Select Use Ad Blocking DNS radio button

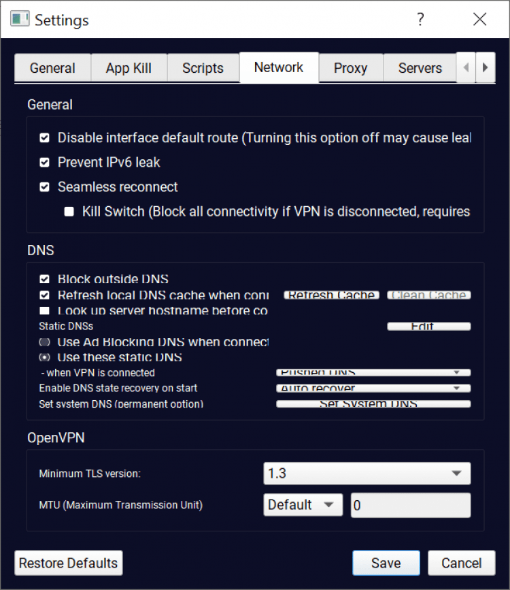point(45,342)
